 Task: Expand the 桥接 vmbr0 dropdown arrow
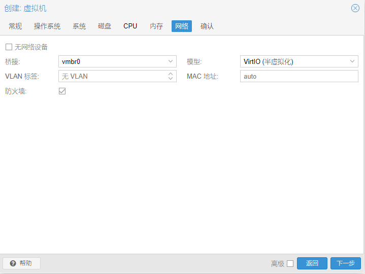(x=171, y=61)
